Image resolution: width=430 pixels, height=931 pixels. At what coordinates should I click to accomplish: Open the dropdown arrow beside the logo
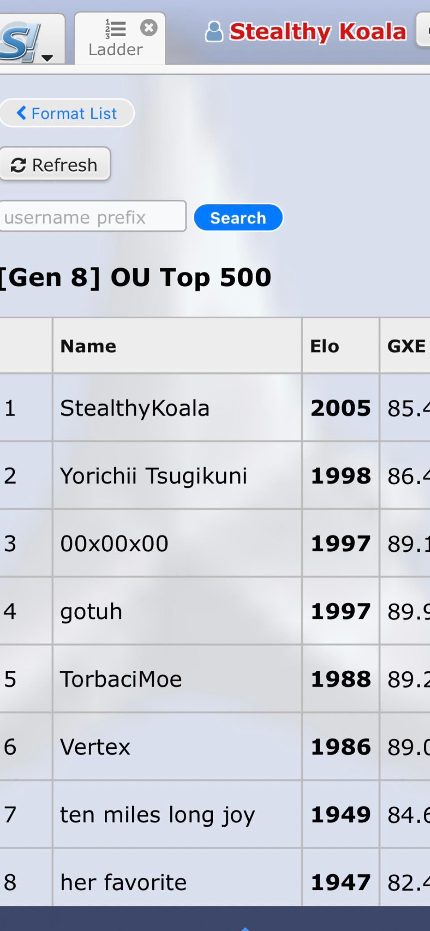pyautogui.click(x=47, y=58)
